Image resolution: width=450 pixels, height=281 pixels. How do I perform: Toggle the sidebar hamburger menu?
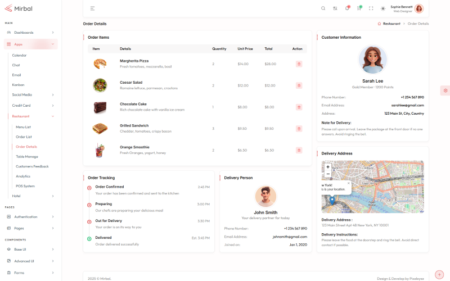(92, 8)
